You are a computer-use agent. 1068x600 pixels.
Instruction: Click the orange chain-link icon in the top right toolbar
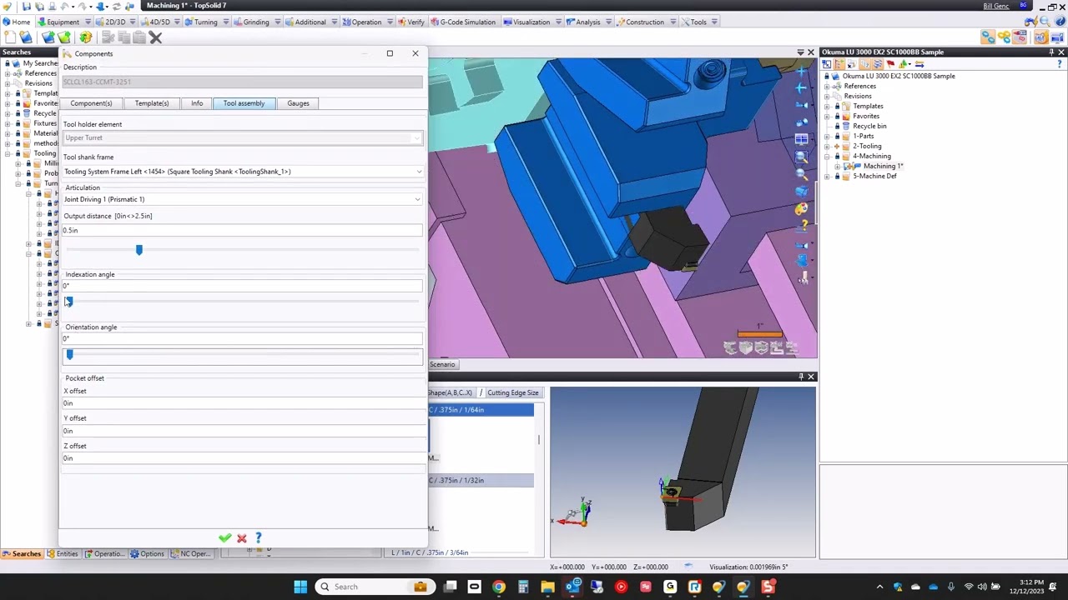point(988,37)
